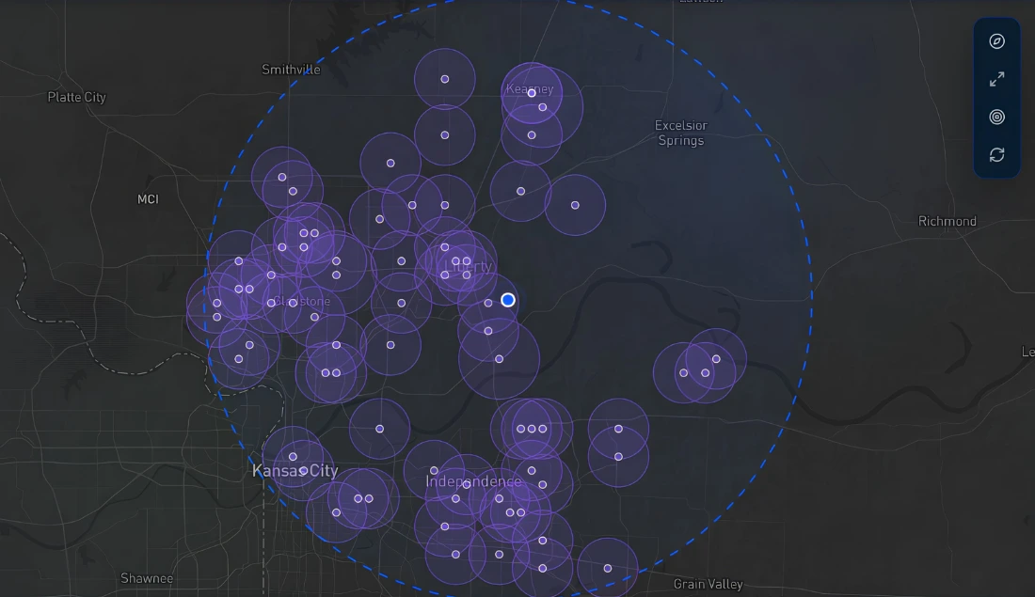Viewport: 1035px width, 597px height.
Task: Click the Excelsior Springs label
Action: pos(680,133)
